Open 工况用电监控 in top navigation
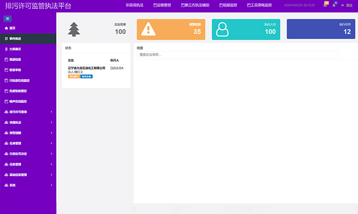The width and height of the screenshot is (358, 214). tap(260, 5)
